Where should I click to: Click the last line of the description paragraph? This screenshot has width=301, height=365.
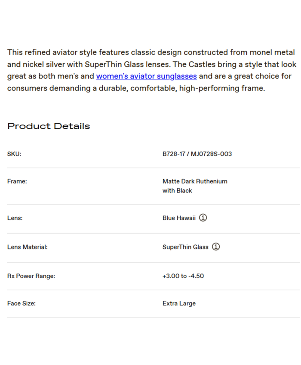coord(136,88)
